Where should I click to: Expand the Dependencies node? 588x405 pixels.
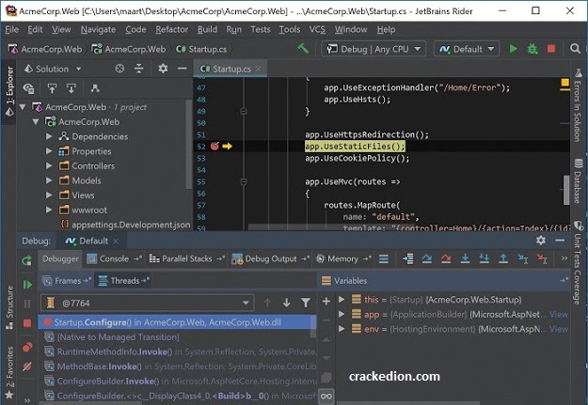[x=49, y=136]
